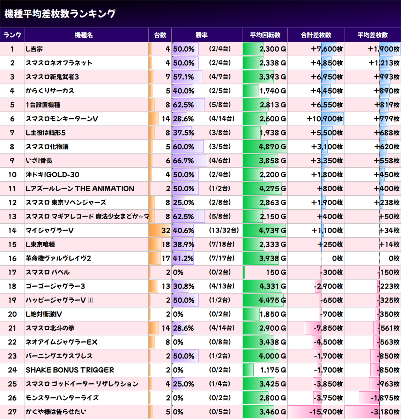Screen dimensions: 401x419
Task: Click win rate 66.7% for いざ!番長
Action: coord(184,161)
